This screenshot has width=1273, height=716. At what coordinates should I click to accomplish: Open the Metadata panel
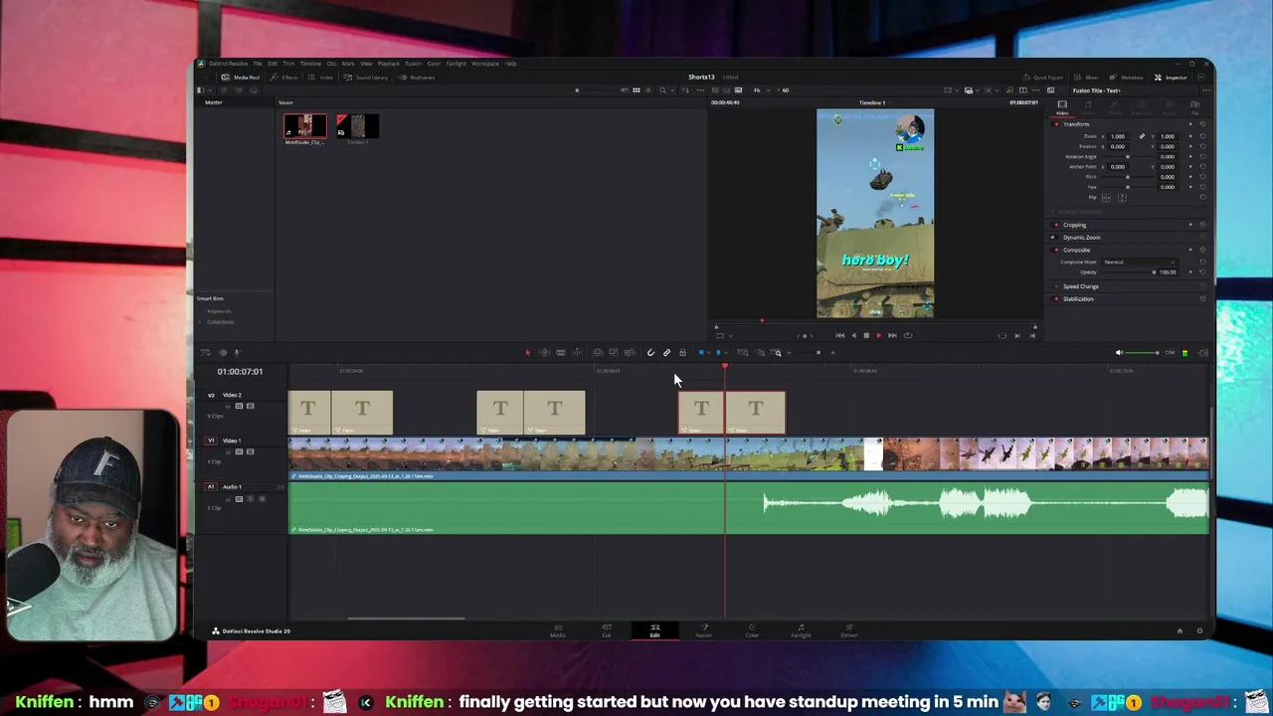[x=1127, y=78]
